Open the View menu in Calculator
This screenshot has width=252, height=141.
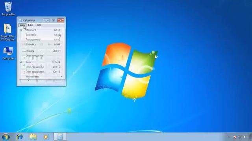click(22, 25)
